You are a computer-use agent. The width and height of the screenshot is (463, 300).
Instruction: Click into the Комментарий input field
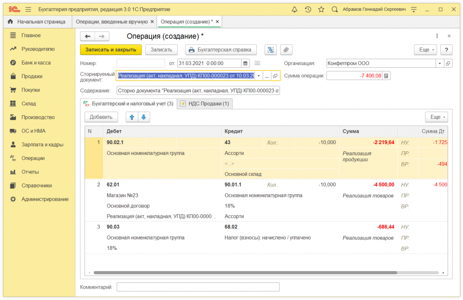click(198, 287)
